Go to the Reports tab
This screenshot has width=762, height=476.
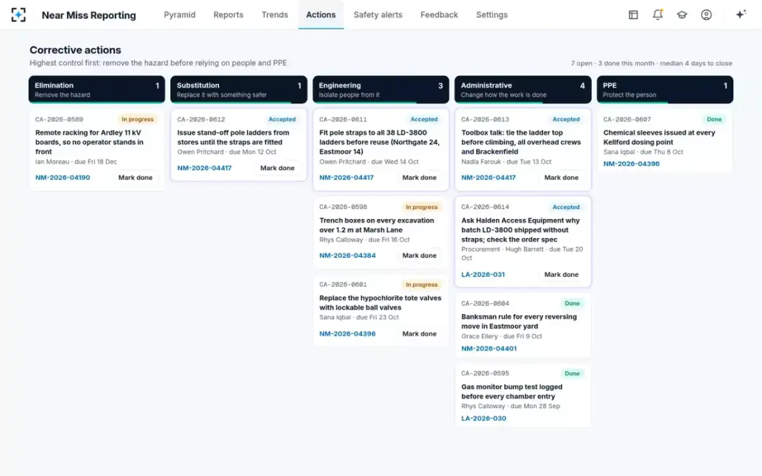[x=229, y=15]
